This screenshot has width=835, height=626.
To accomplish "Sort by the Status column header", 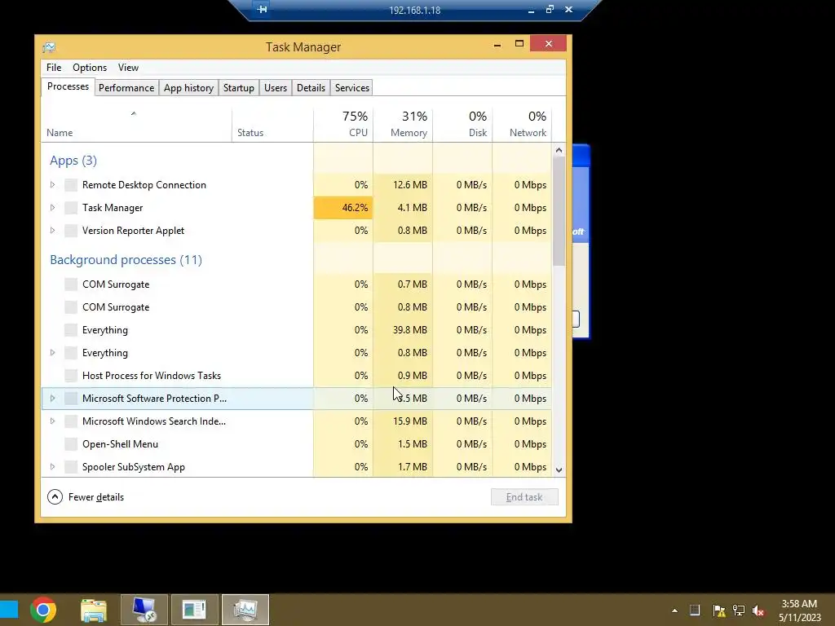I will [x=272, y=125].
